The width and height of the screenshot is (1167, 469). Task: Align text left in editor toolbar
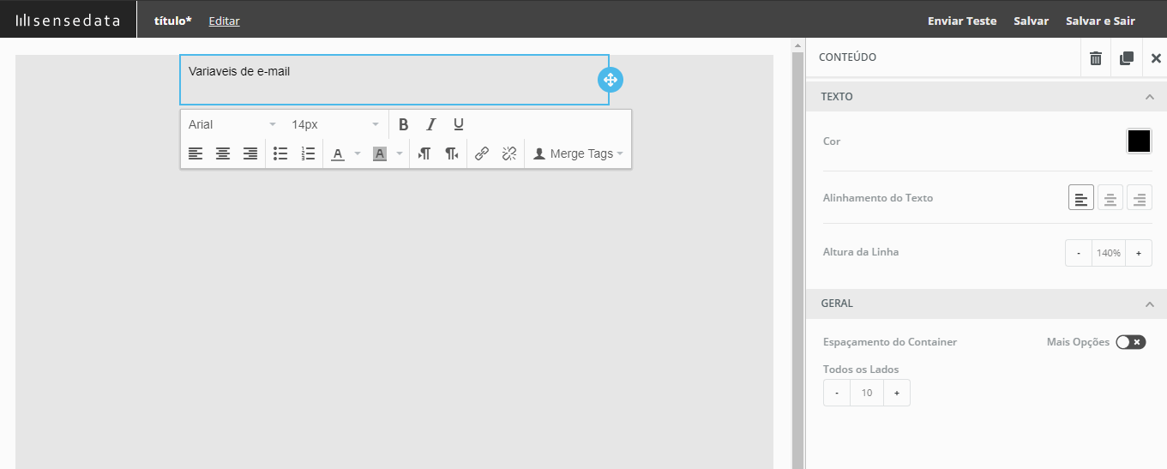196,153
